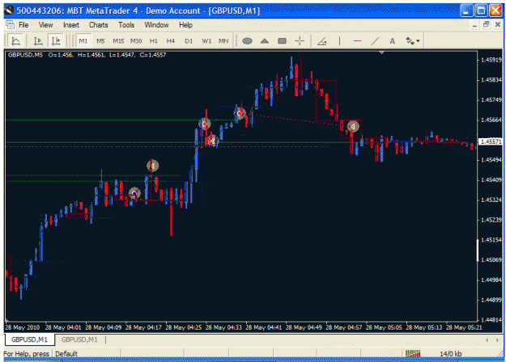
Task: Select the text label tool
Action: click(x=392, y=41)
